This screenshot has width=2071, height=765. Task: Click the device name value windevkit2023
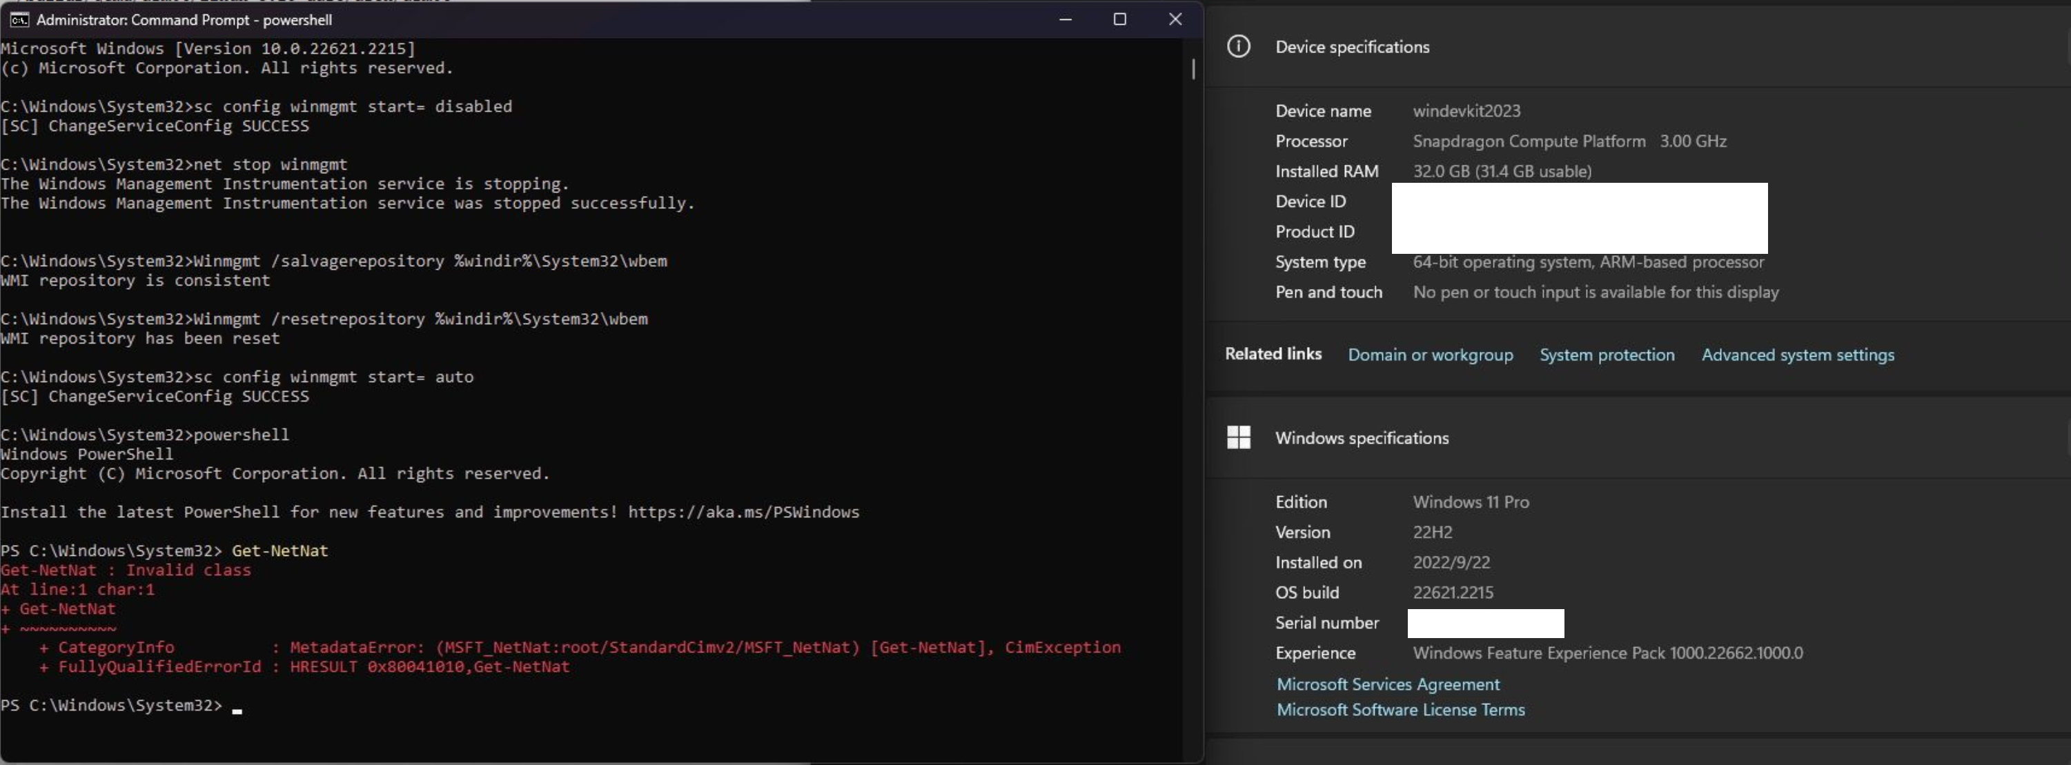click(x=1466, y=111)
